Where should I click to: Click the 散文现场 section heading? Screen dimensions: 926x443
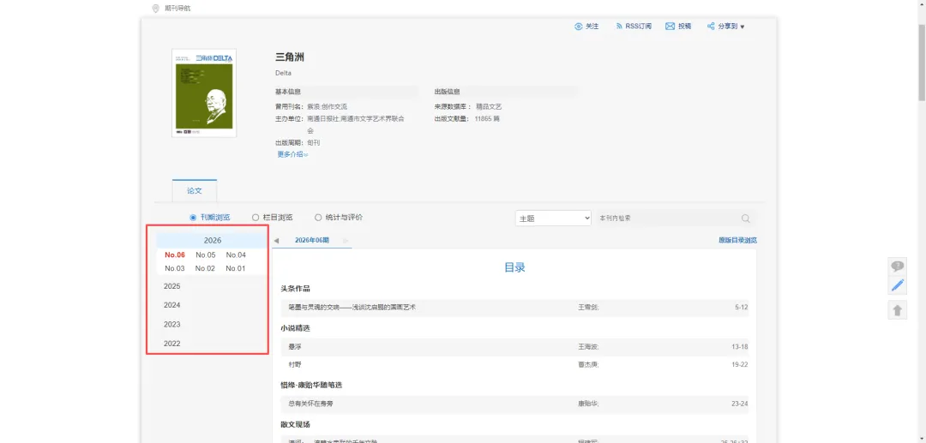(295, 424)
